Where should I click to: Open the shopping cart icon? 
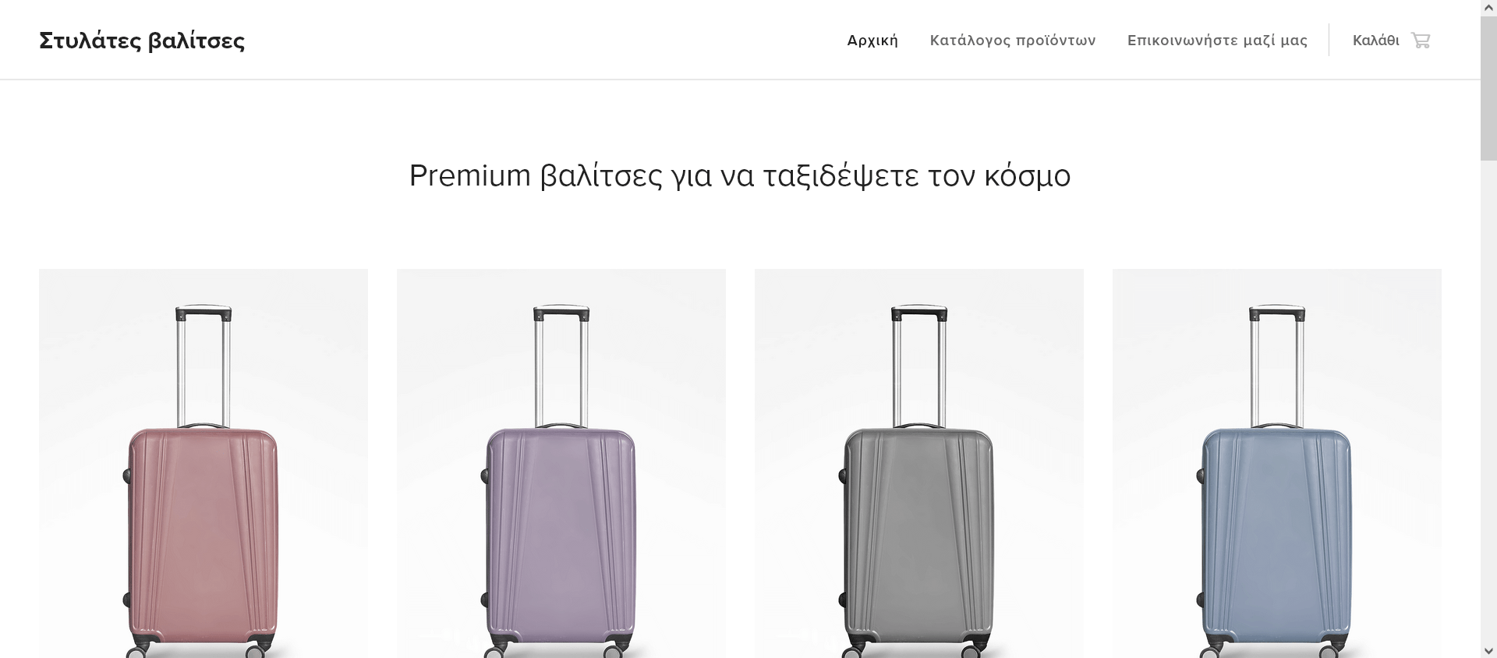1421,41
